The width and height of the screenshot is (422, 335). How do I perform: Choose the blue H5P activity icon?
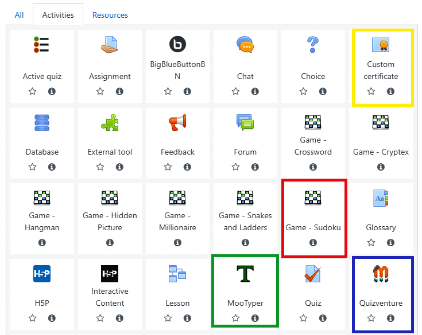point(42,274)
